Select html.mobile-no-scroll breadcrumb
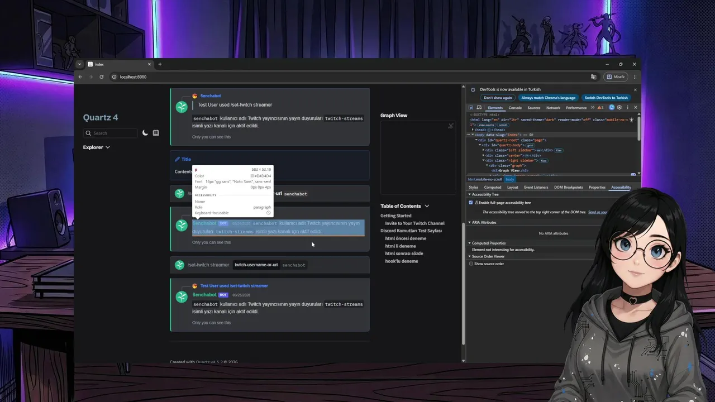Image resolution: width=715 pixels, height=402 pixels. tap(485, 179)
